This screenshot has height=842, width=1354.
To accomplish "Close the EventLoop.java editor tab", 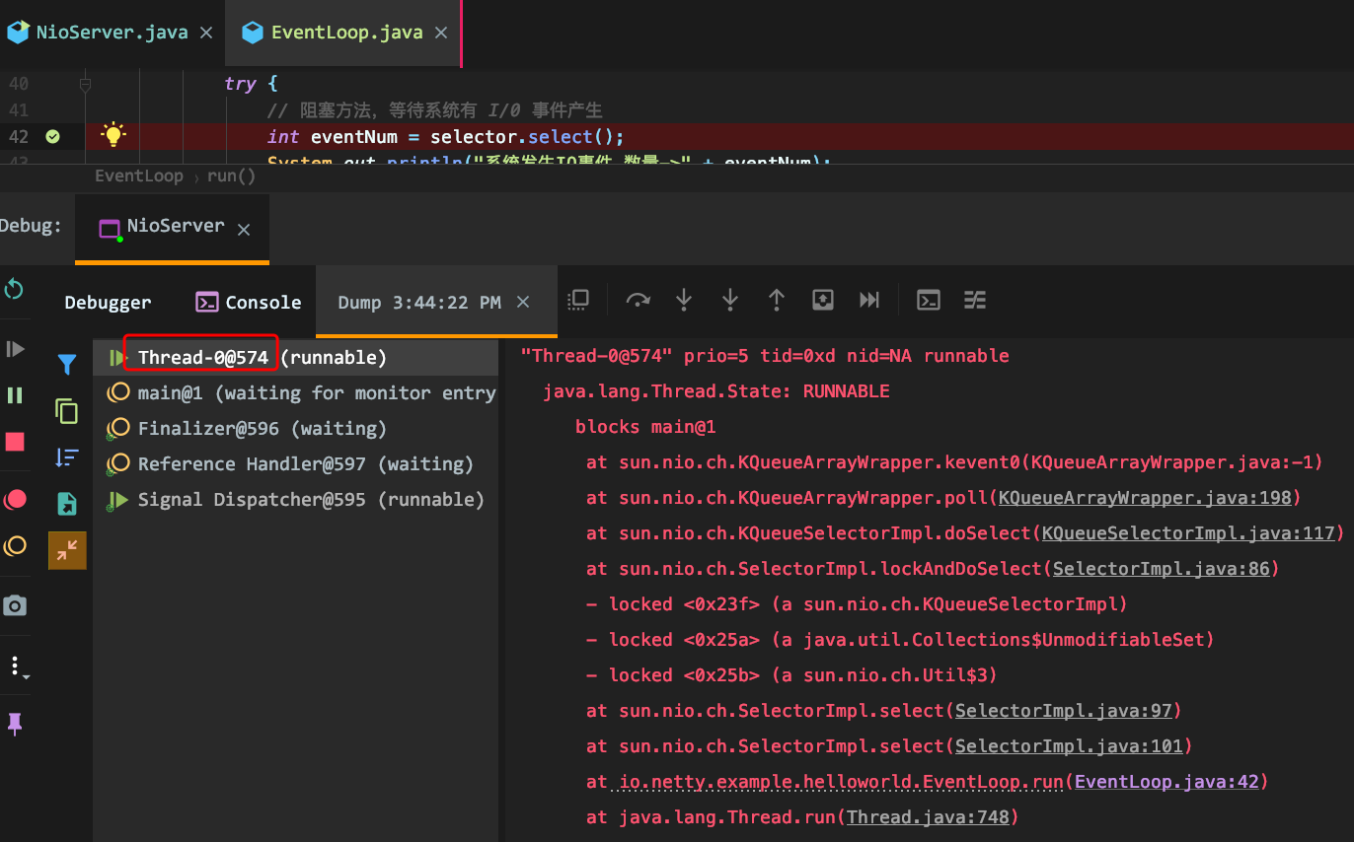I will pos(441,33).
